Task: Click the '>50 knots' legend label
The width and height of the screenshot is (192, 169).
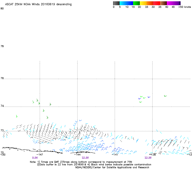Action: coord(184,7)
